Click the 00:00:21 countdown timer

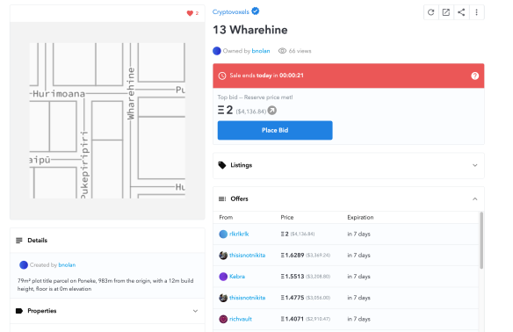[x=292, y=76]
